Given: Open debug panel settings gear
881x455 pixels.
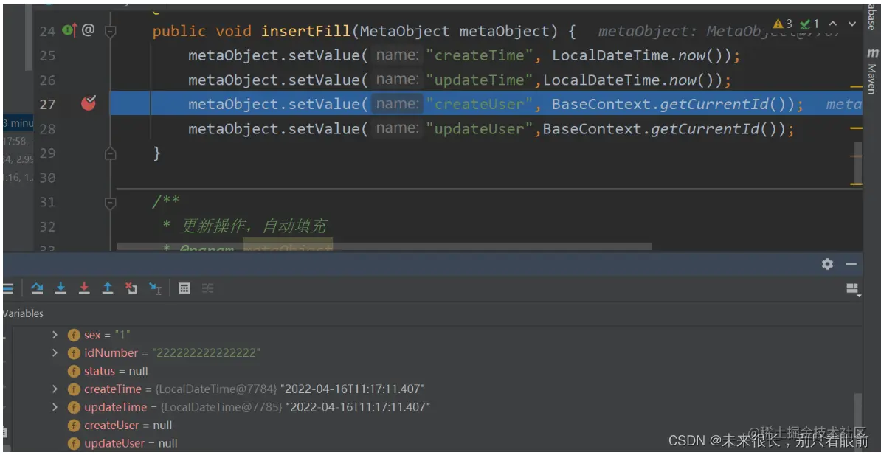Looking at the screenshot, I should [x=827, y=264].
